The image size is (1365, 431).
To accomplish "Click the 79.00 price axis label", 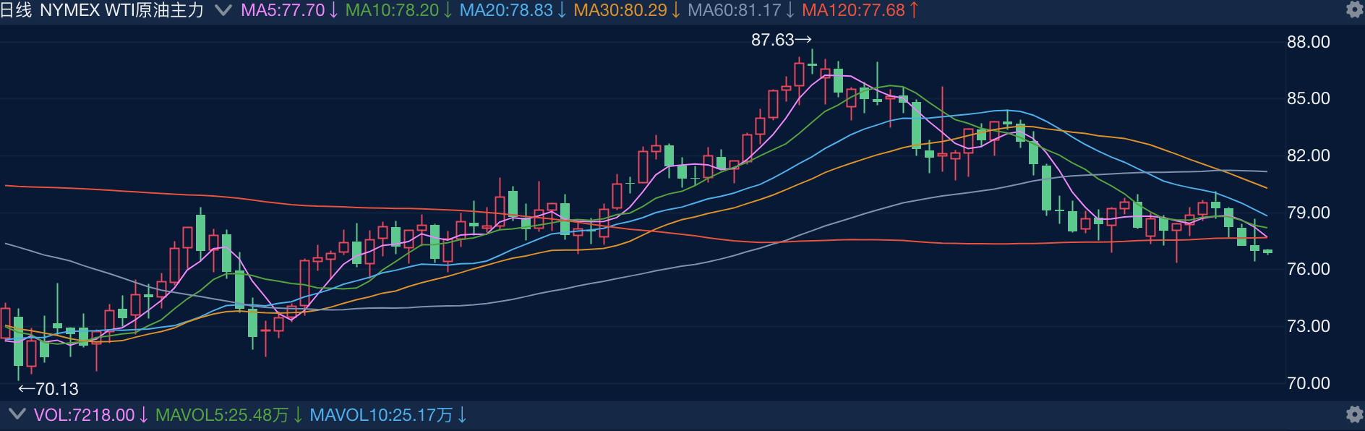I will (1309, 213).
